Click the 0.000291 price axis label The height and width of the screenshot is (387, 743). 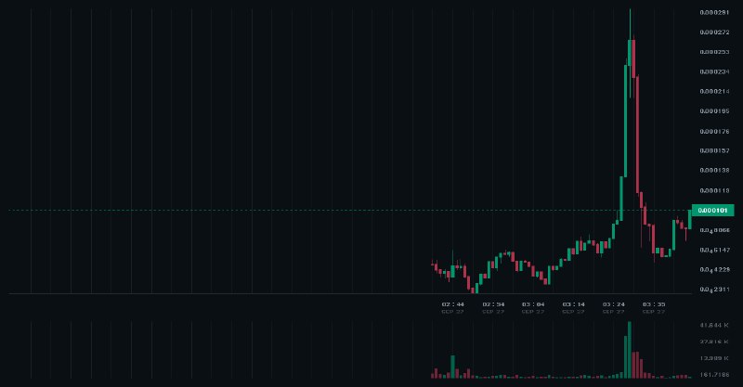point(714,12)
